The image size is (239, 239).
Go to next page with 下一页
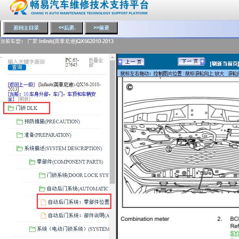point(191,61)
